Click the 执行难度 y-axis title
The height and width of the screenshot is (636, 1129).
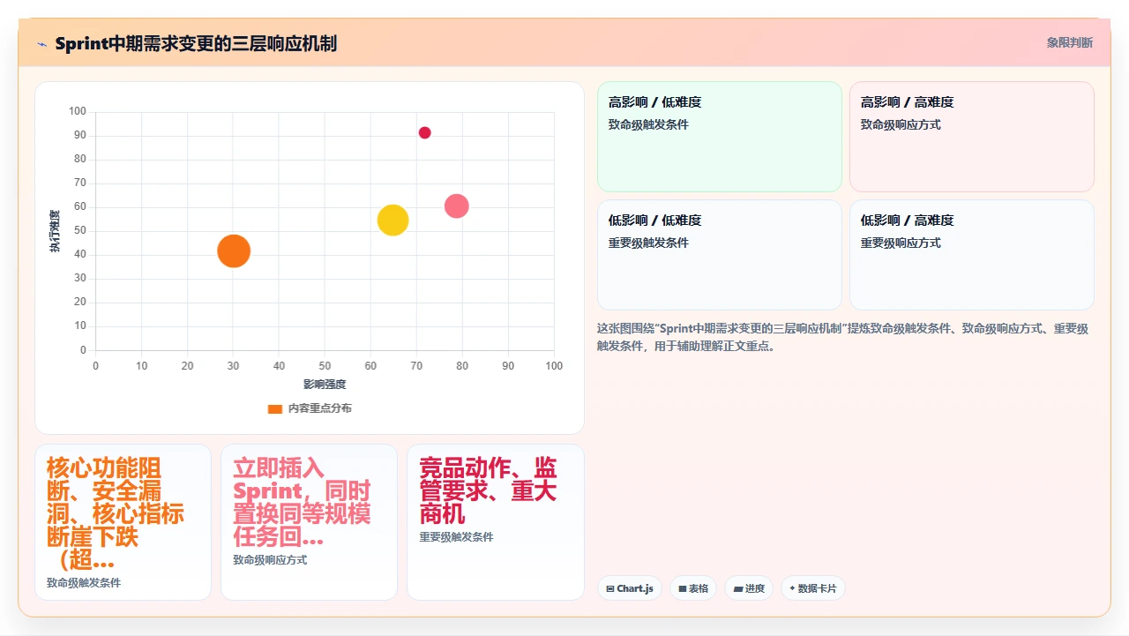(x=55, y=231)
